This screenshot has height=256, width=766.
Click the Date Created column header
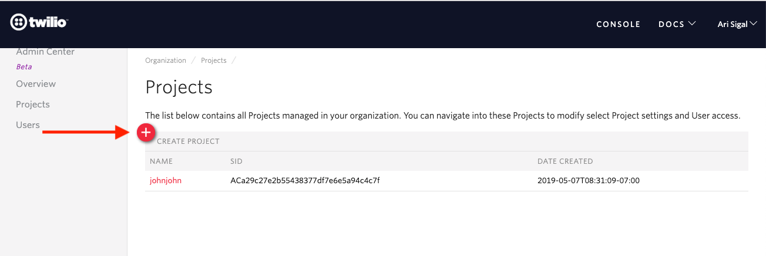(x=565, y=161)
